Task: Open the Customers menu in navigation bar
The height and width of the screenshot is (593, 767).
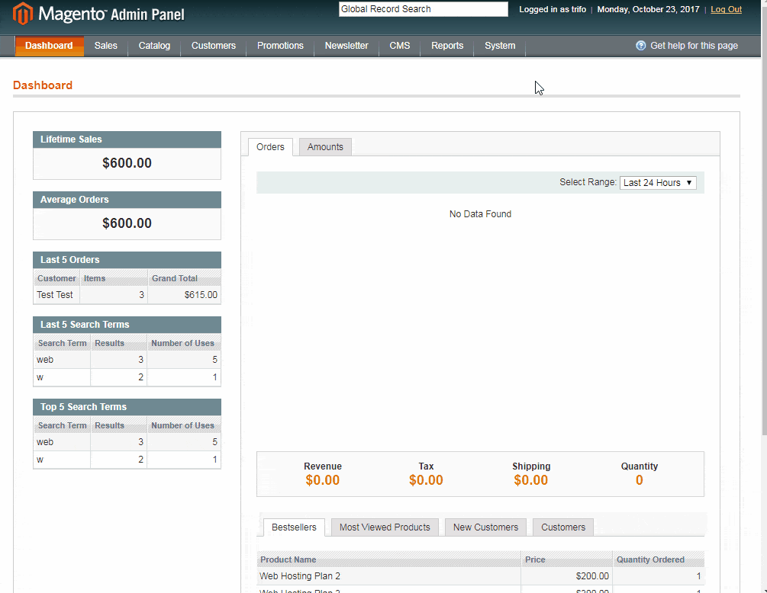Action: pyautogui.click(x=213, y=46)
